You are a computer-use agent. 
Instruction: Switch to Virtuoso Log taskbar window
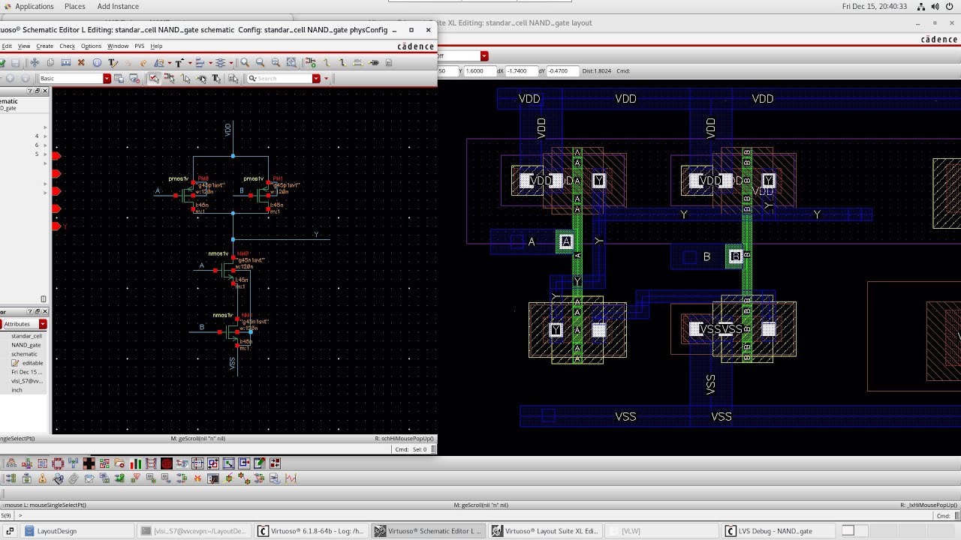click(x=310, y=531)
